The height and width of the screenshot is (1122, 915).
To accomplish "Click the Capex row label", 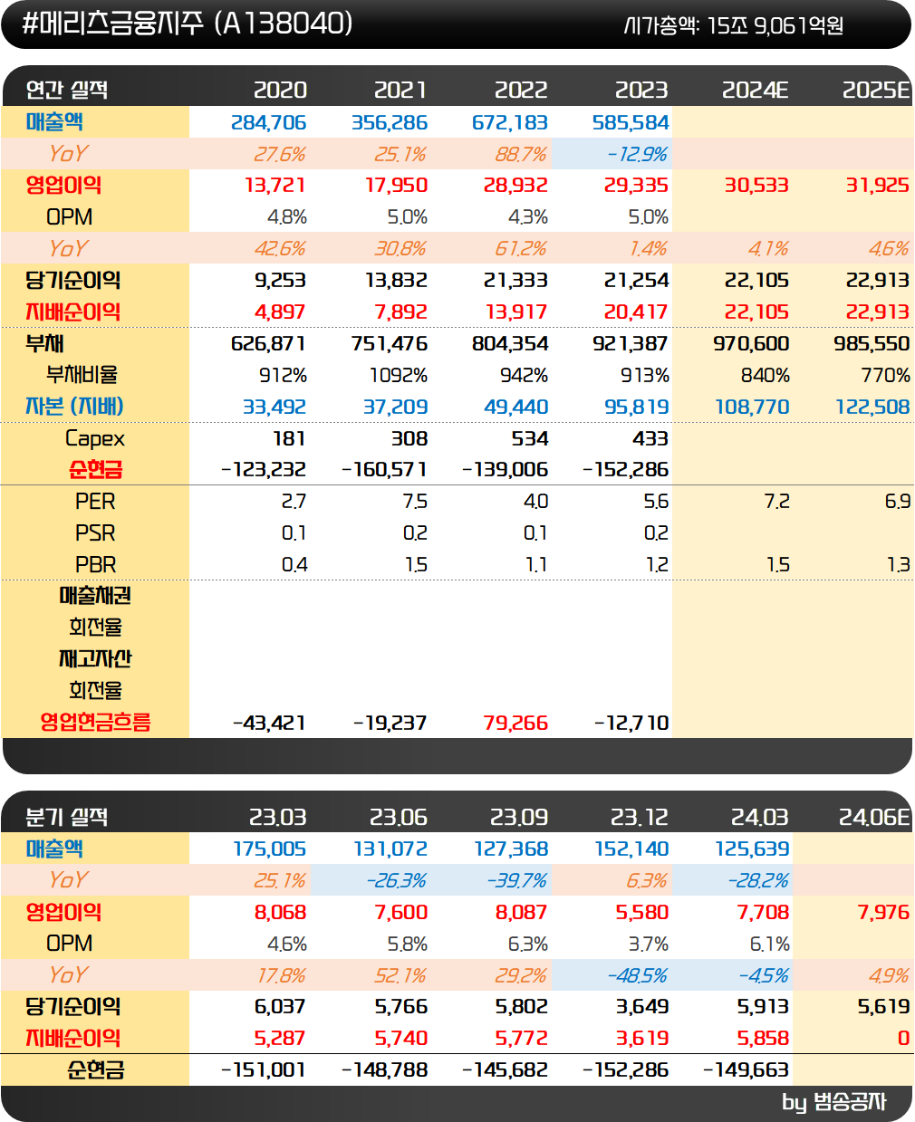I will 95,438.
